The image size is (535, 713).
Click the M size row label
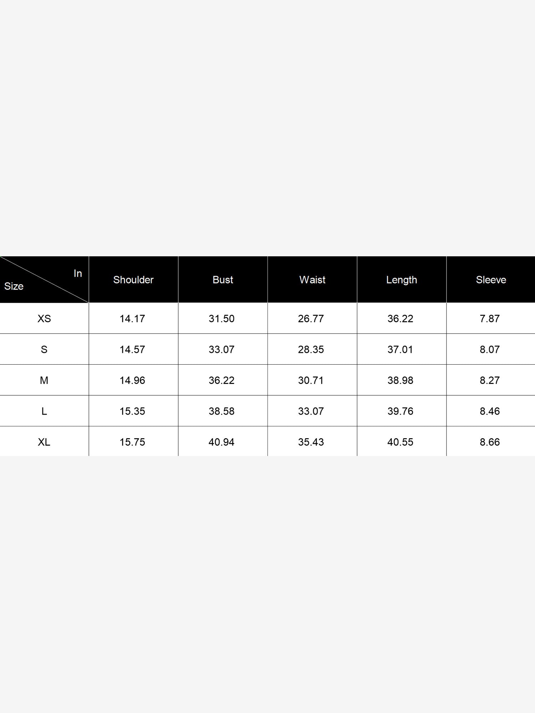(x=44, y=380)
